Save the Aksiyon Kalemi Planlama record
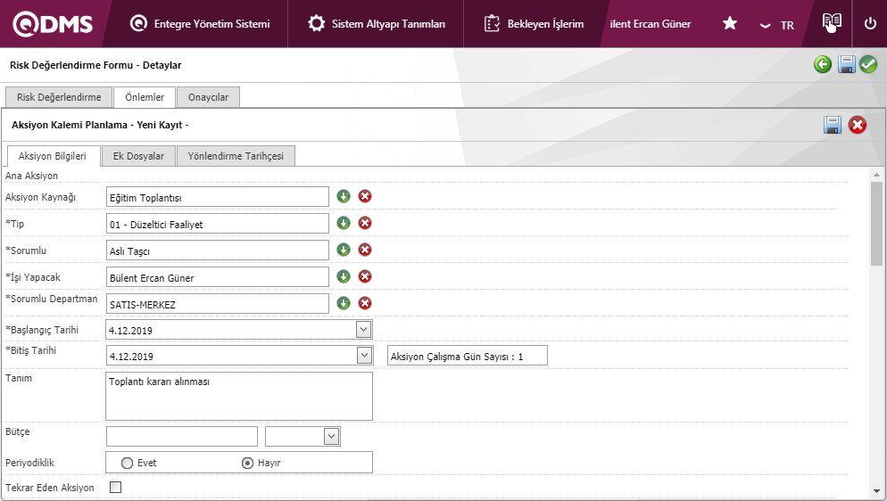Viewport: 887px width, 501px height. click(x=833, y=125)
